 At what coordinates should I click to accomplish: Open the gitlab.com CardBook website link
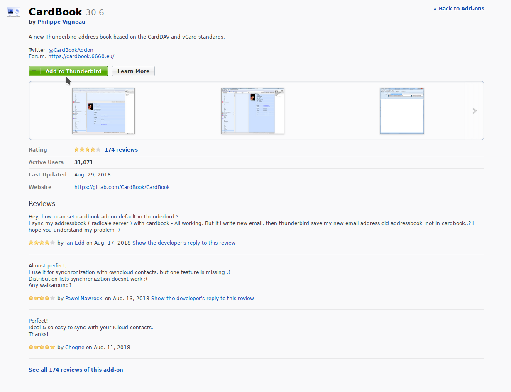point(122,187)
